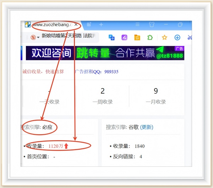Click the 1120万 Bing index count

[56, 146]
